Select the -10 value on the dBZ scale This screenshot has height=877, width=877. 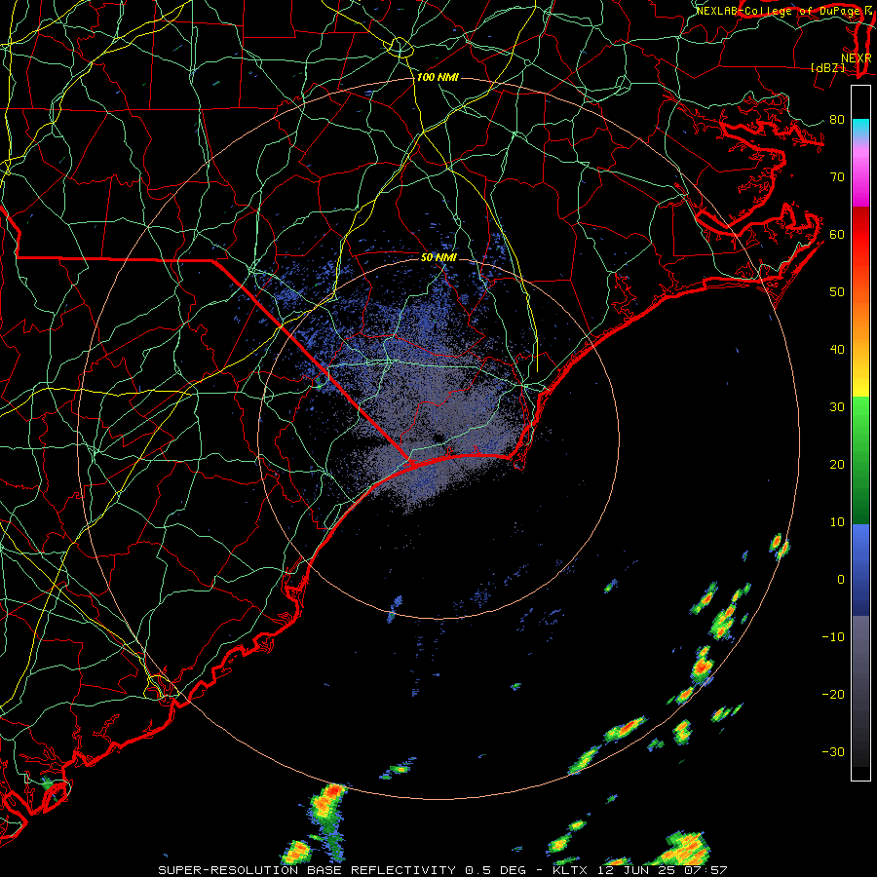tap(833, 636)
